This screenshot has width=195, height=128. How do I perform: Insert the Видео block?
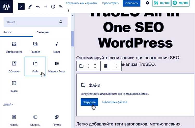pyautogui.click(x=14, y=87)
